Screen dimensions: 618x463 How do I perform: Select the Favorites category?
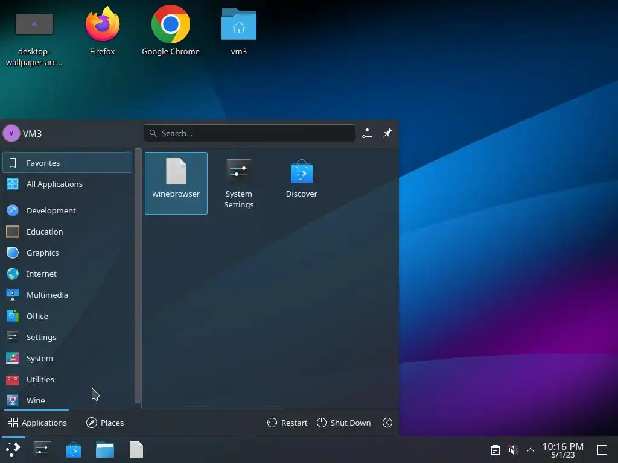coord(68,163)
